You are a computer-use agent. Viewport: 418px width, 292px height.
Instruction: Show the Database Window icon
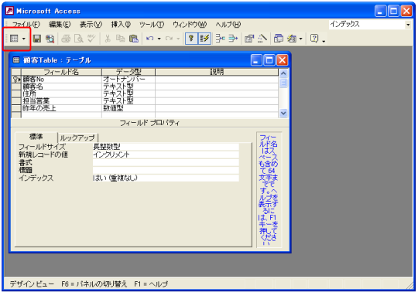click(x=279, y=39)
